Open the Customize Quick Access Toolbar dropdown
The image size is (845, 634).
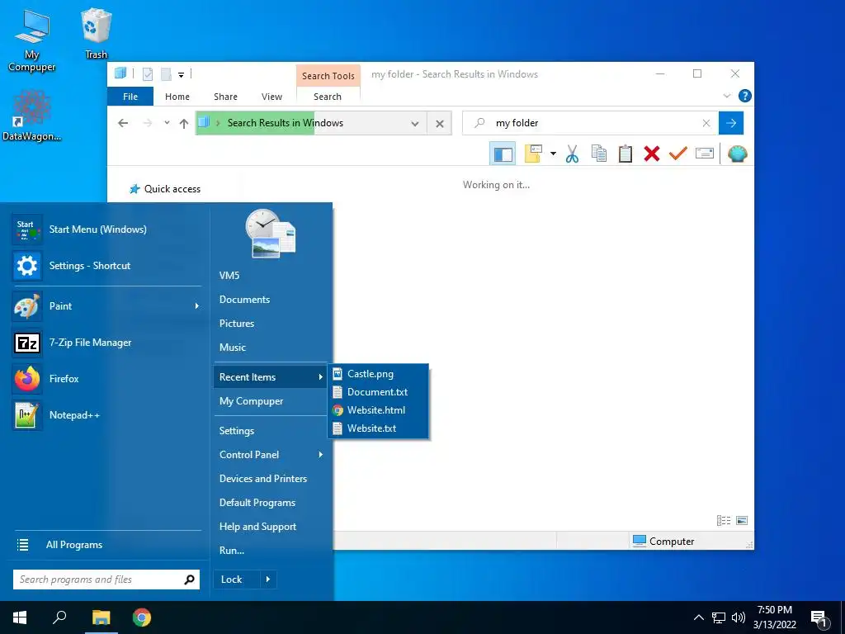point(181,75)
